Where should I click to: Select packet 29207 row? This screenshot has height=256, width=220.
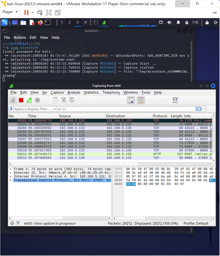tap(110, 139)
